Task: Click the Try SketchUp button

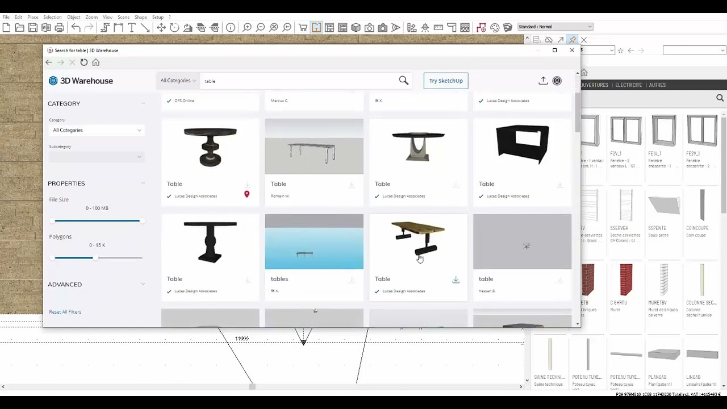Action: [x=446, y=81]
